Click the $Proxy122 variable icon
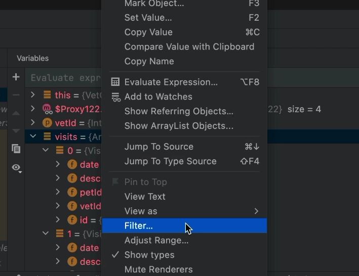Screen dimensions: 359x276 click(x=47, y=109)
